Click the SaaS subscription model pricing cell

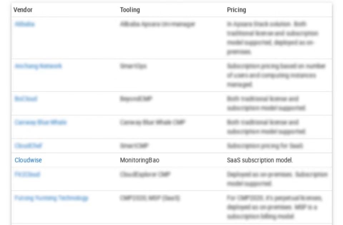point(260,160)
